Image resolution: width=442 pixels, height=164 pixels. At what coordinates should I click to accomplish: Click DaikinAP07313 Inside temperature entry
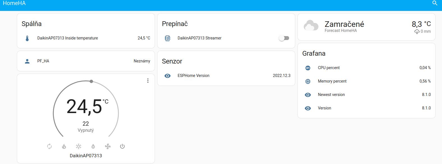pyautogui.click(x=68, y=38)
